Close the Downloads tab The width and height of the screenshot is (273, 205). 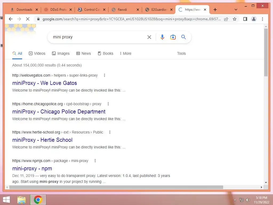37,10
